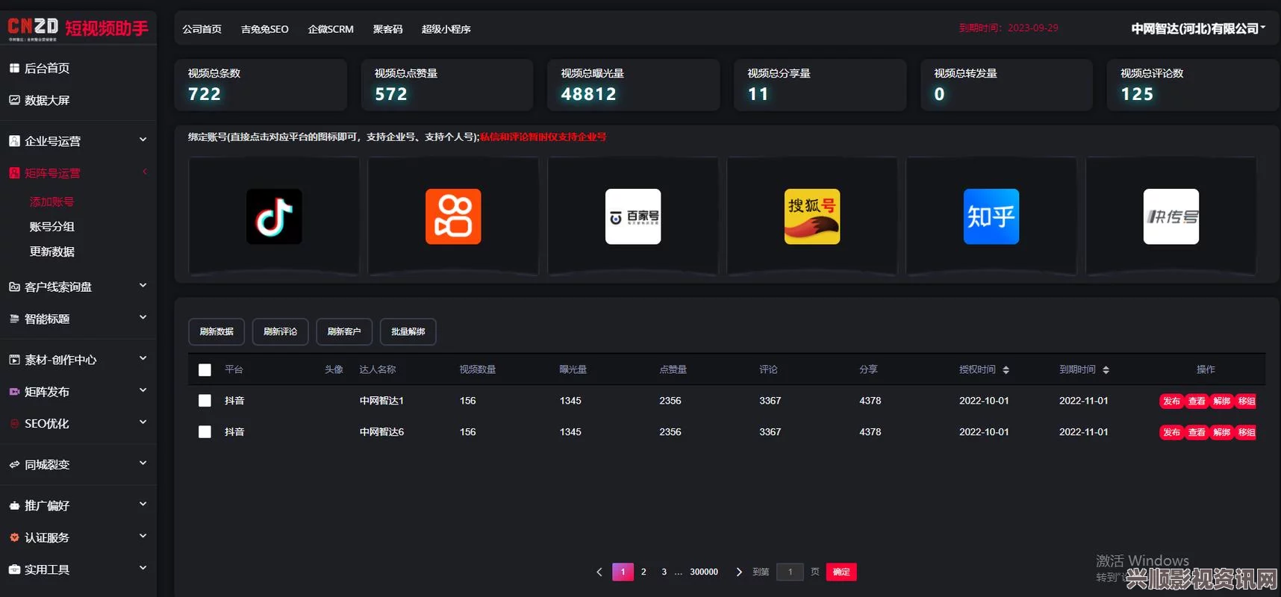Viewport: 1281px width, 597px height.
Task: Select the 知乎 platform icon
Action: (991, 216)
